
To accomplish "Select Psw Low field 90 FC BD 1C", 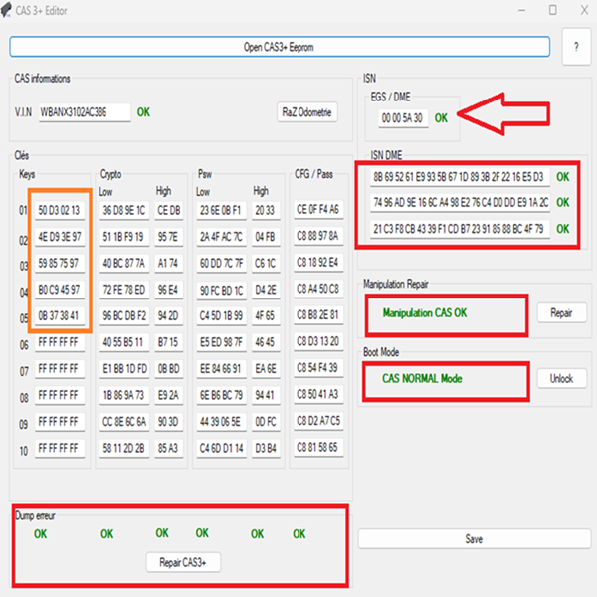I will click(x=221, y=291).
